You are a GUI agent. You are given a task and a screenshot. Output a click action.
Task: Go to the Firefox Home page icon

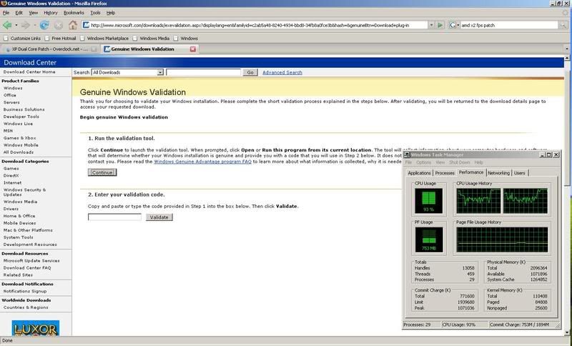pyautogui.click(x=72, y=25)
